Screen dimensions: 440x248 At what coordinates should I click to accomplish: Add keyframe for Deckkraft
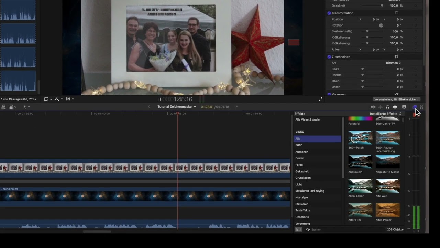[416, 6]
